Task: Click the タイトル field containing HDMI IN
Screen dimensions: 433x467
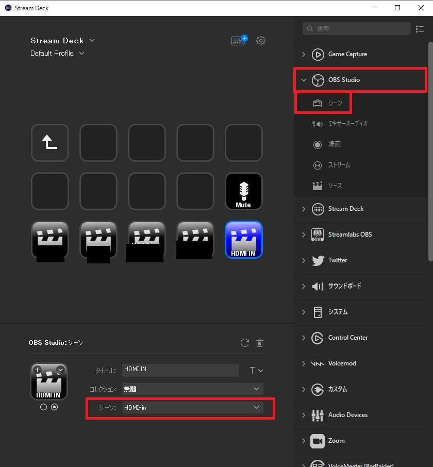Action: pyautogui.click(x=181, y=370)
